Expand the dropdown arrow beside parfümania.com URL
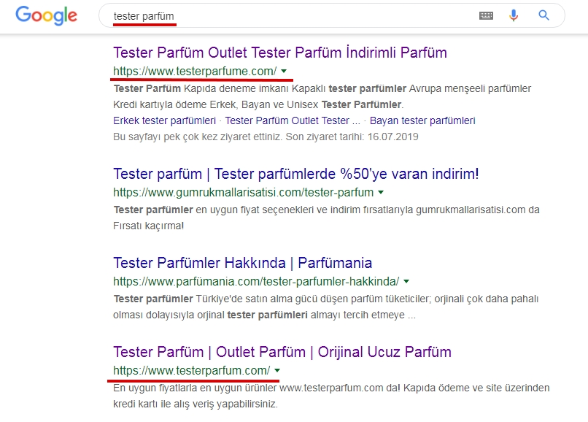Screen dimensions: 588x422 coord(406,281)
